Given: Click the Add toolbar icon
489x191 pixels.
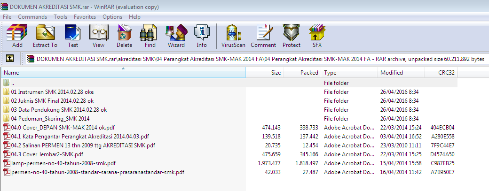Looking at the screenshot, I should 17,36.
